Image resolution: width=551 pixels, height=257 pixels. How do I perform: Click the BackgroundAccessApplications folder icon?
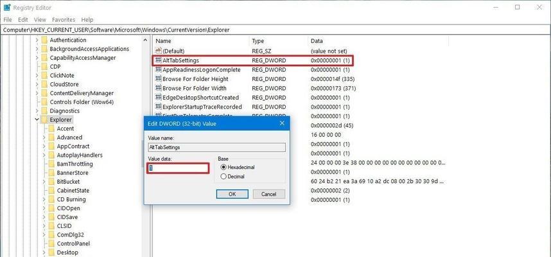(x=44, y=49)
